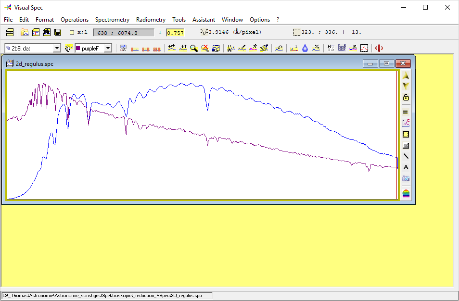459x301 pixels.
Task: Open the purpleF color dropdown
Action: pyautogui.click(x=108, y=48)
